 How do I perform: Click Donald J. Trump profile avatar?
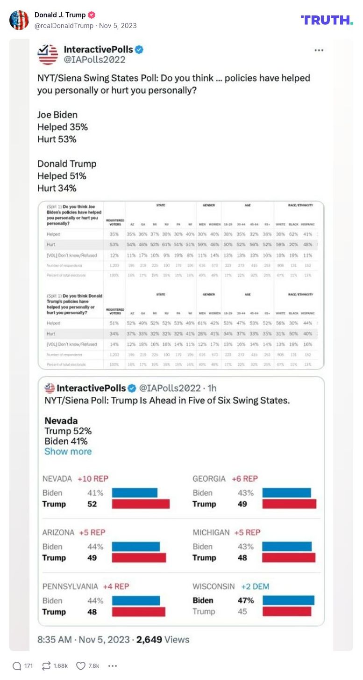pyautogui.click(x=19, y=20)
